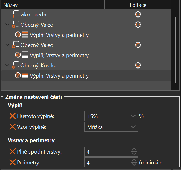This screenshot has width=181, height=170.
Task: Remove the Vzor výplně setting via X
Action: [x=13, y=127]
